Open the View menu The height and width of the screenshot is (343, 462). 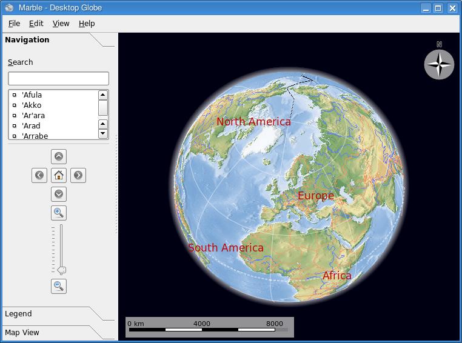(x=61, y=23)
